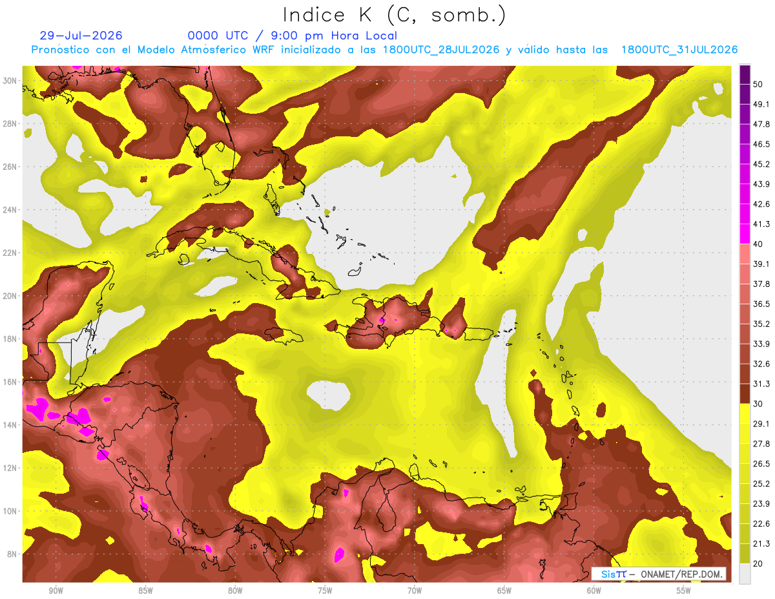Click the colorbar value 33.9

[x=761, y=344]
